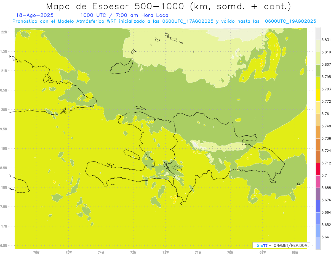Click legend value 5.748
Screen dimensions: 331x256
coord(327,126)
